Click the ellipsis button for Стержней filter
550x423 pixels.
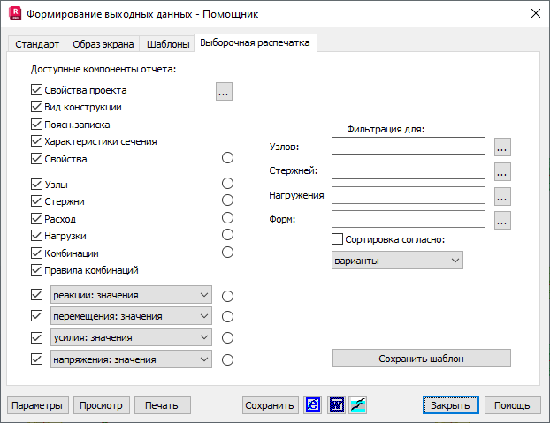pyautogui.click(x=503, y=170)
